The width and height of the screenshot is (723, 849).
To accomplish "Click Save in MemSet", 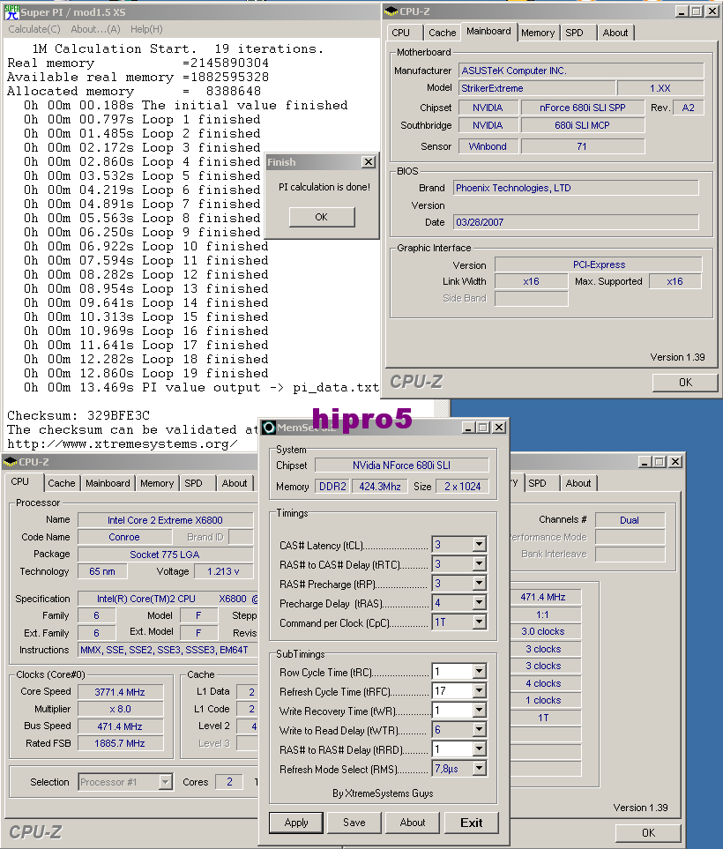I will coord(354,823).
